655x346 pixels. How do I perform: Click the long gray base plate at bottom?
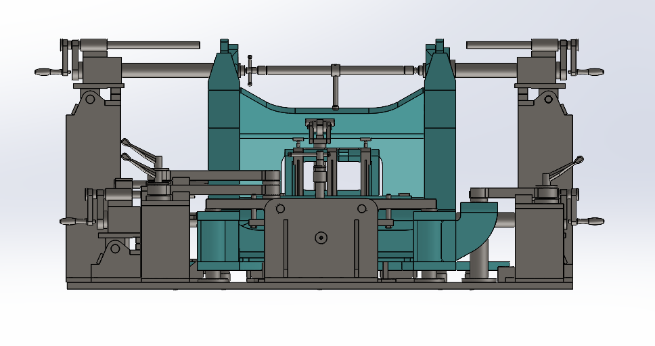[320, 286]
